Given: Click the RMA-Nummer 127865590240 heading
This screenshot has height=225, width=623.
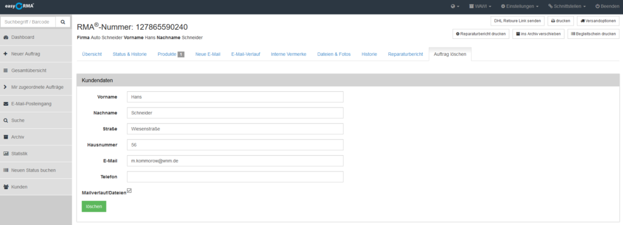Looking at the screenshot, I should [x=132, y=27].
